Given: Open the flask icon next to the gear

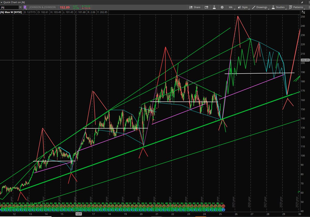Looking at the screenshot, I should [214, 7].
